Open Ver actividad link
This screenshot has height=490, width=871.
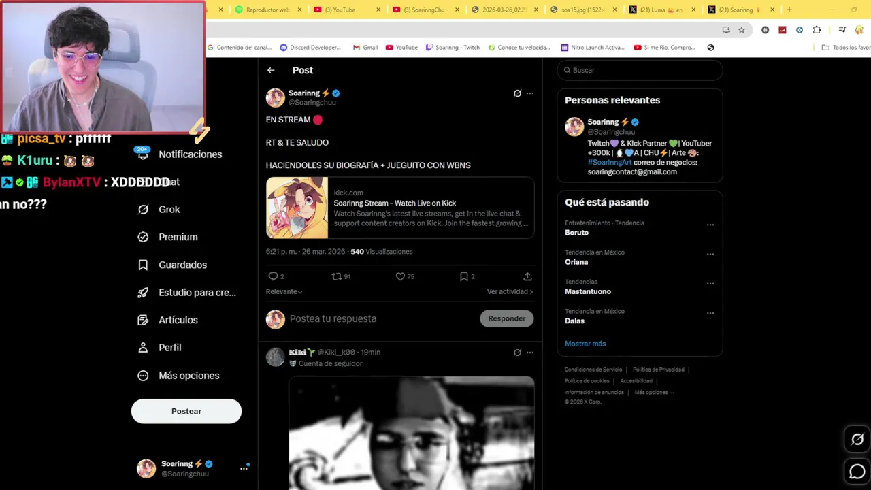click(x=510, y=291)
